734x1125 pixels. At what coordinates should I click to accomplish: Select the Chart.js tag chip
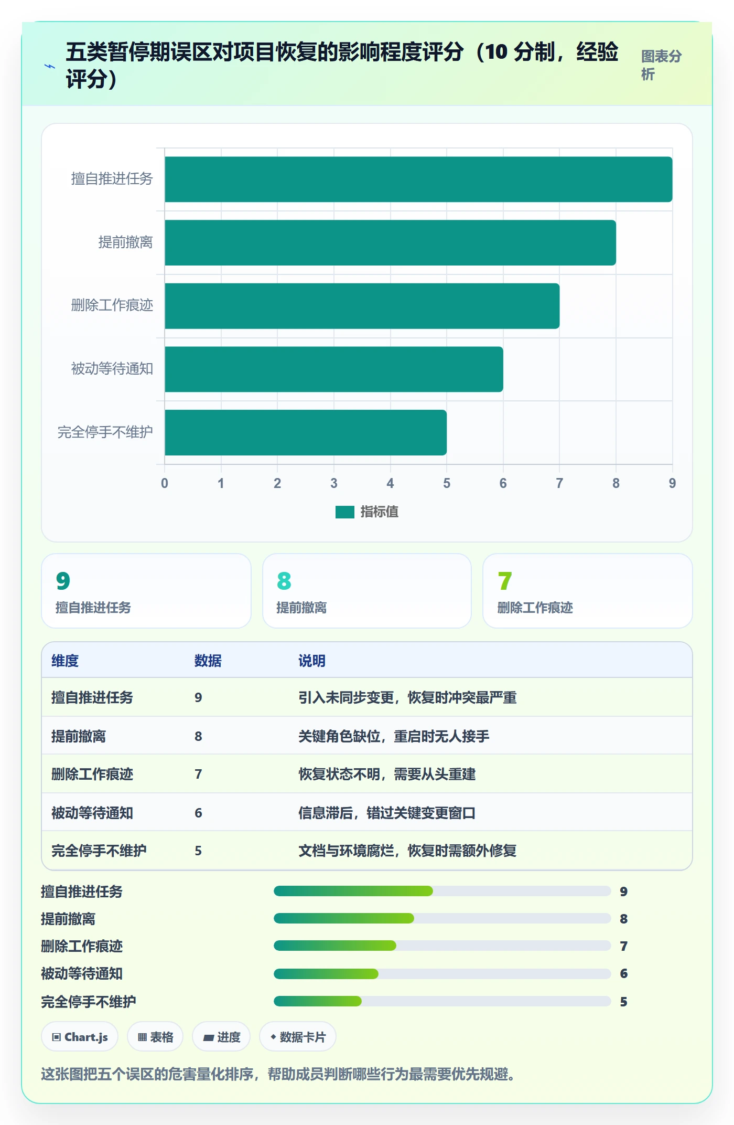point(80,1037)
